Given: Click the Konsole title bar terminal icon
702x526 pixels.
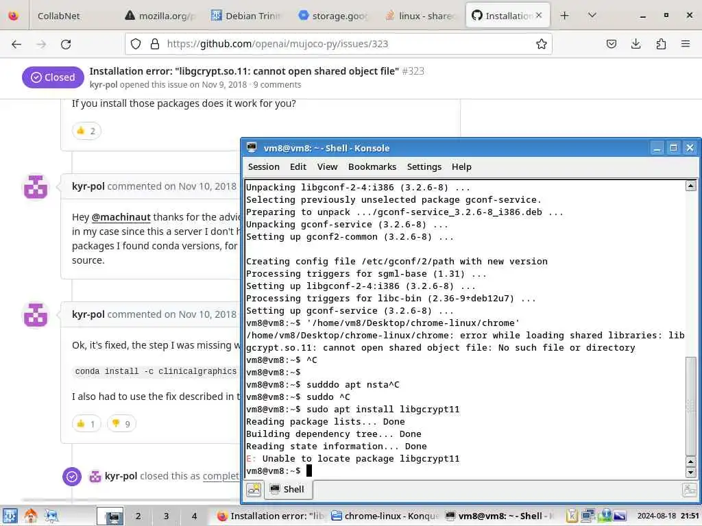Looking at the screenshot, I should coord(252,148).
